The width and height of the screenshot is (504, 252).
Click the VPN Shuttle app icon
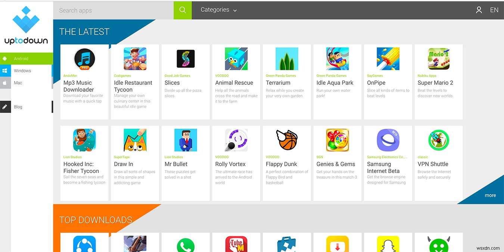[438, 140]
